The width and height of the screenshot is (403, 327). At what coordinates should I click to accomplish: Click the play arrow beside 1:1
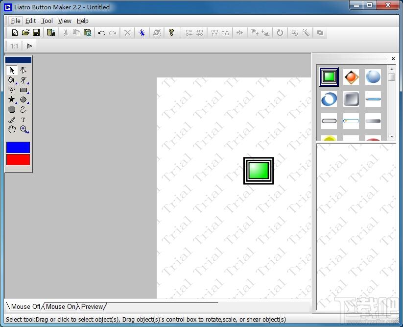[29, 46]
